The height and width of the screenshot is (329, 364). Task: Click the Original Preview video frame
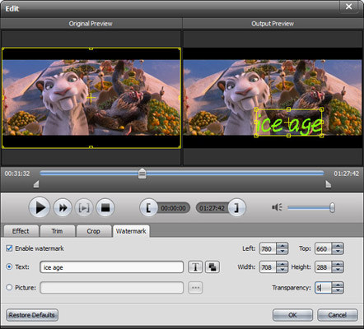[x=91, y=98]
